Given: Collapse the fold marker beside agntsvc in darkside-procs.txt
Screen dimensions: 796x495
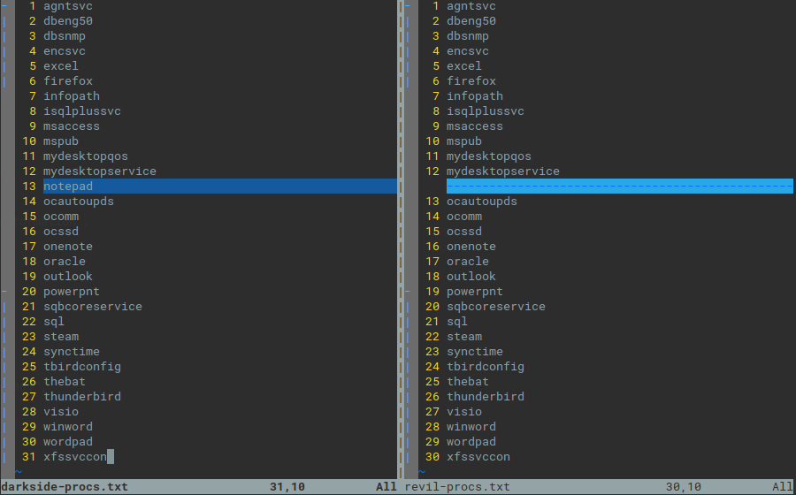Looking at the screenshot, I should click(x=4, y=6).
